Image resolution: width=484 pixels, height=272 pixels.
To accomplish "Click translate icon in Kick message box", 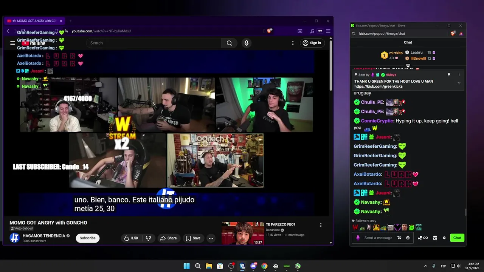I will click(399, 238).
